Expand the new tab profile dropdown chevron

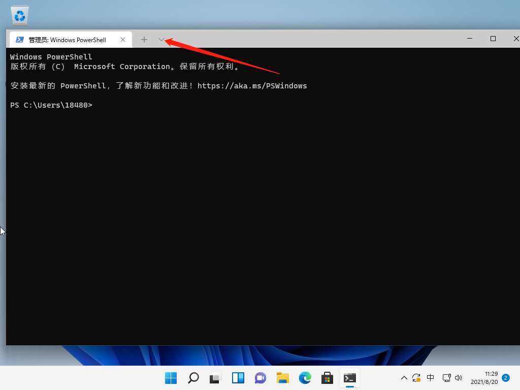161,40
